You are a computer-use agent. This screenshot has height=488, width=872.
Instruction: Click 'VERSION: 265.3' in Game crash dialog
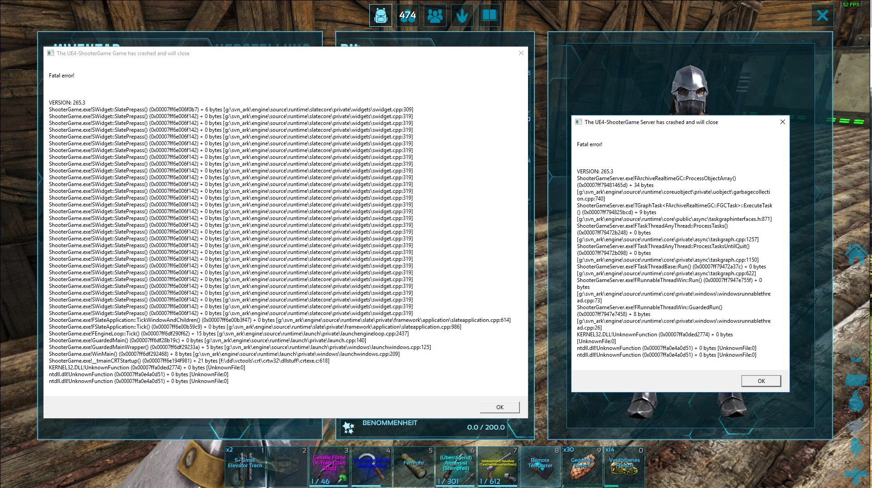point(67,103)
